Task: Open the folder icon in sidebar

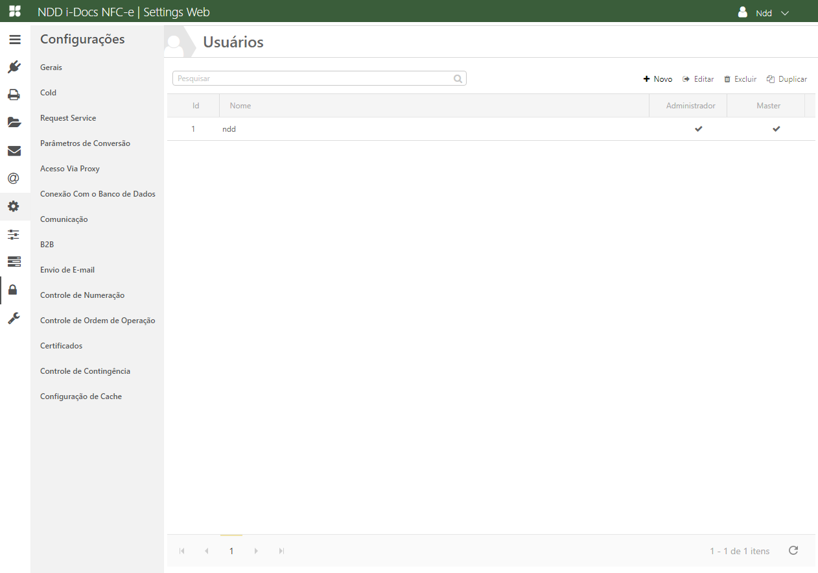Action: pyautogui.click(x=14, y=122)
